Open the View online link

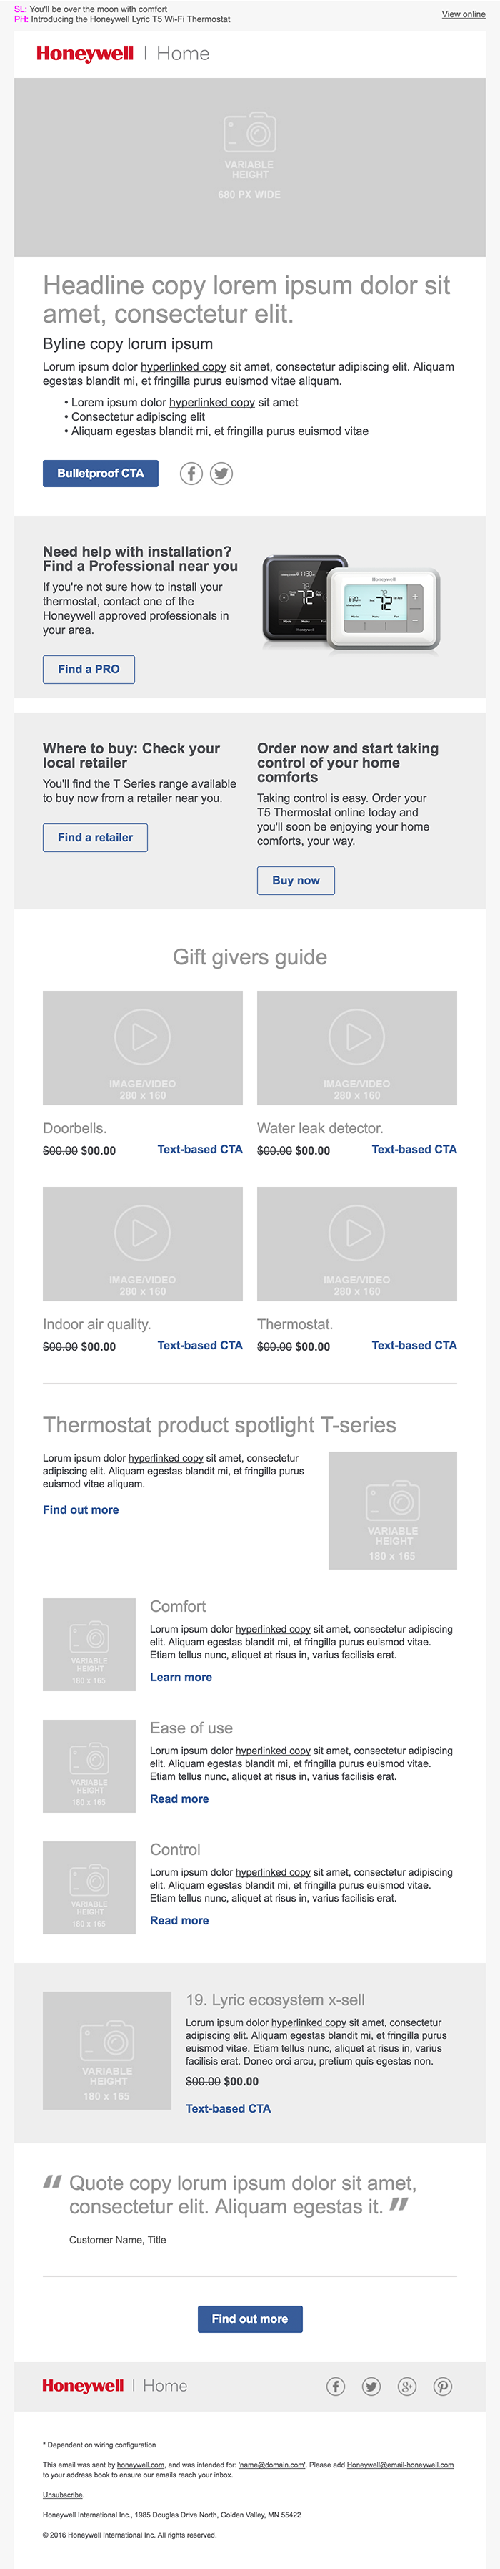463,15
